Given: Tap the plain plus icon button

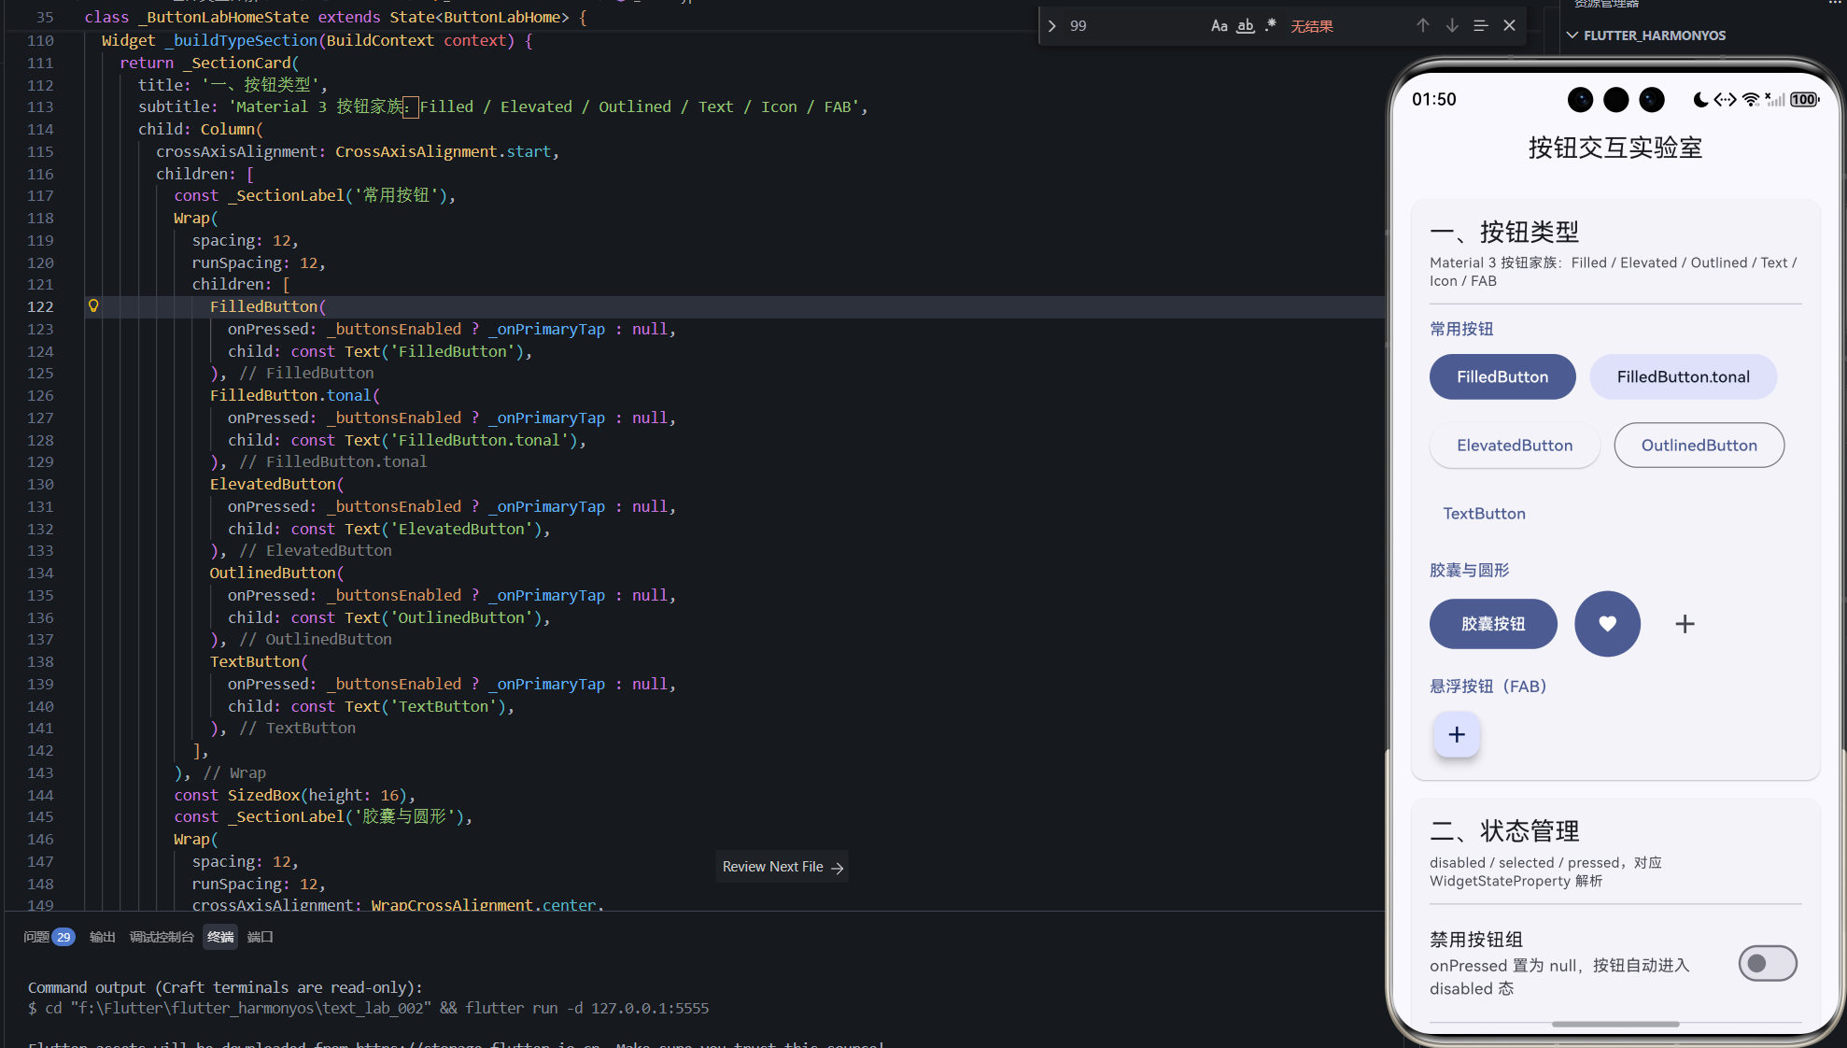Looking at the screenshot, I should [1685, 624].
